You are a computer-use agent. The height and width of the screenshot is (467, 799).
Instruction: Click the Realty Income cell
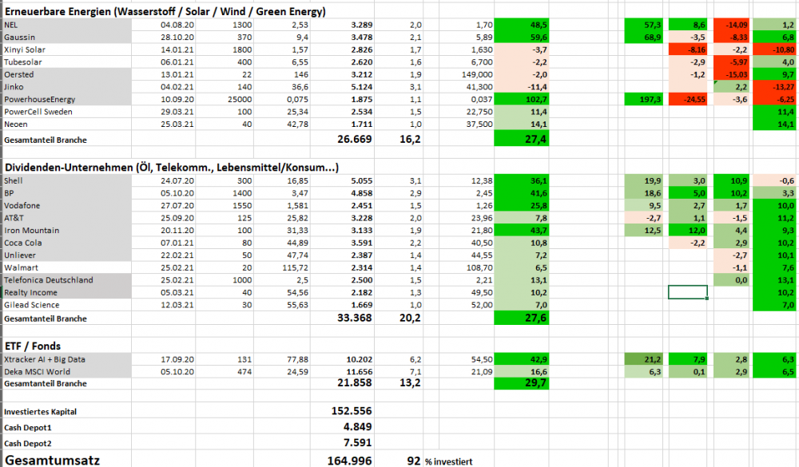(67, 292)
